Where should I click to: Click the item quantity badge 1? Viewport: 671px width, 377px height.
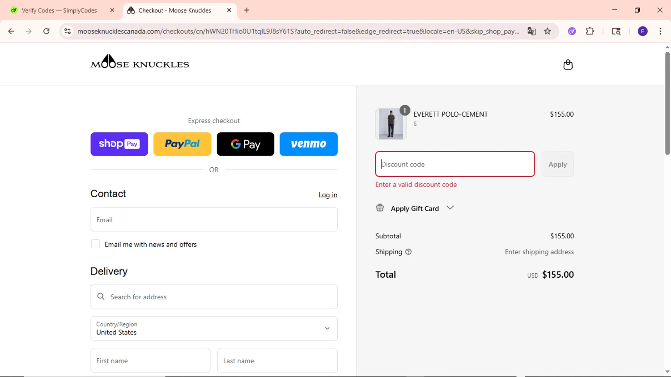tap(405, 110)
